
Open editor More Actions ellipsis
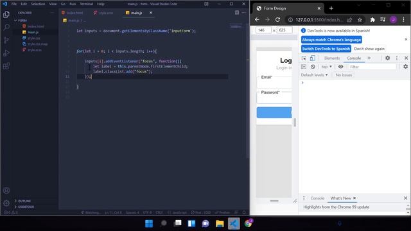[x=244, y=13]
